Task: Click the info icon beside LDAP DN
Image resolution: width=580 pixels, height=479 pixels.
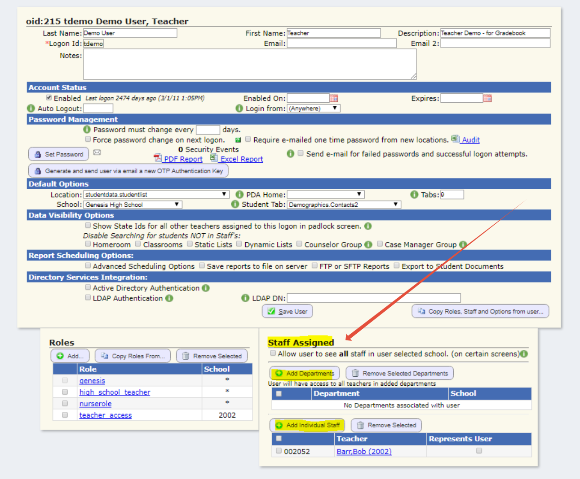Action: tap(245, 298)
